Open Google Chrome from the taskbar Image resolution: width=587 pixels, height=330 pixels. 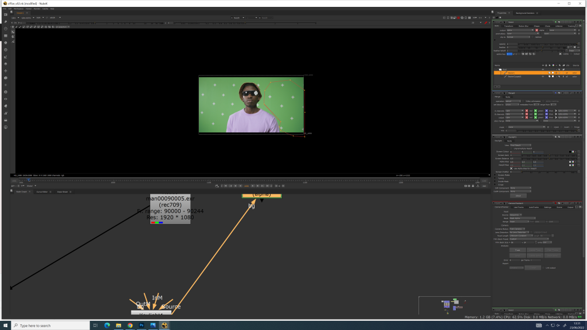(130, 325)
